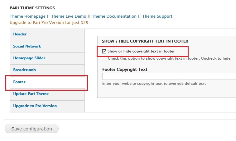236x141 pixels.
Task: Open the Theme Documentation link
Action: click(114, 16)
